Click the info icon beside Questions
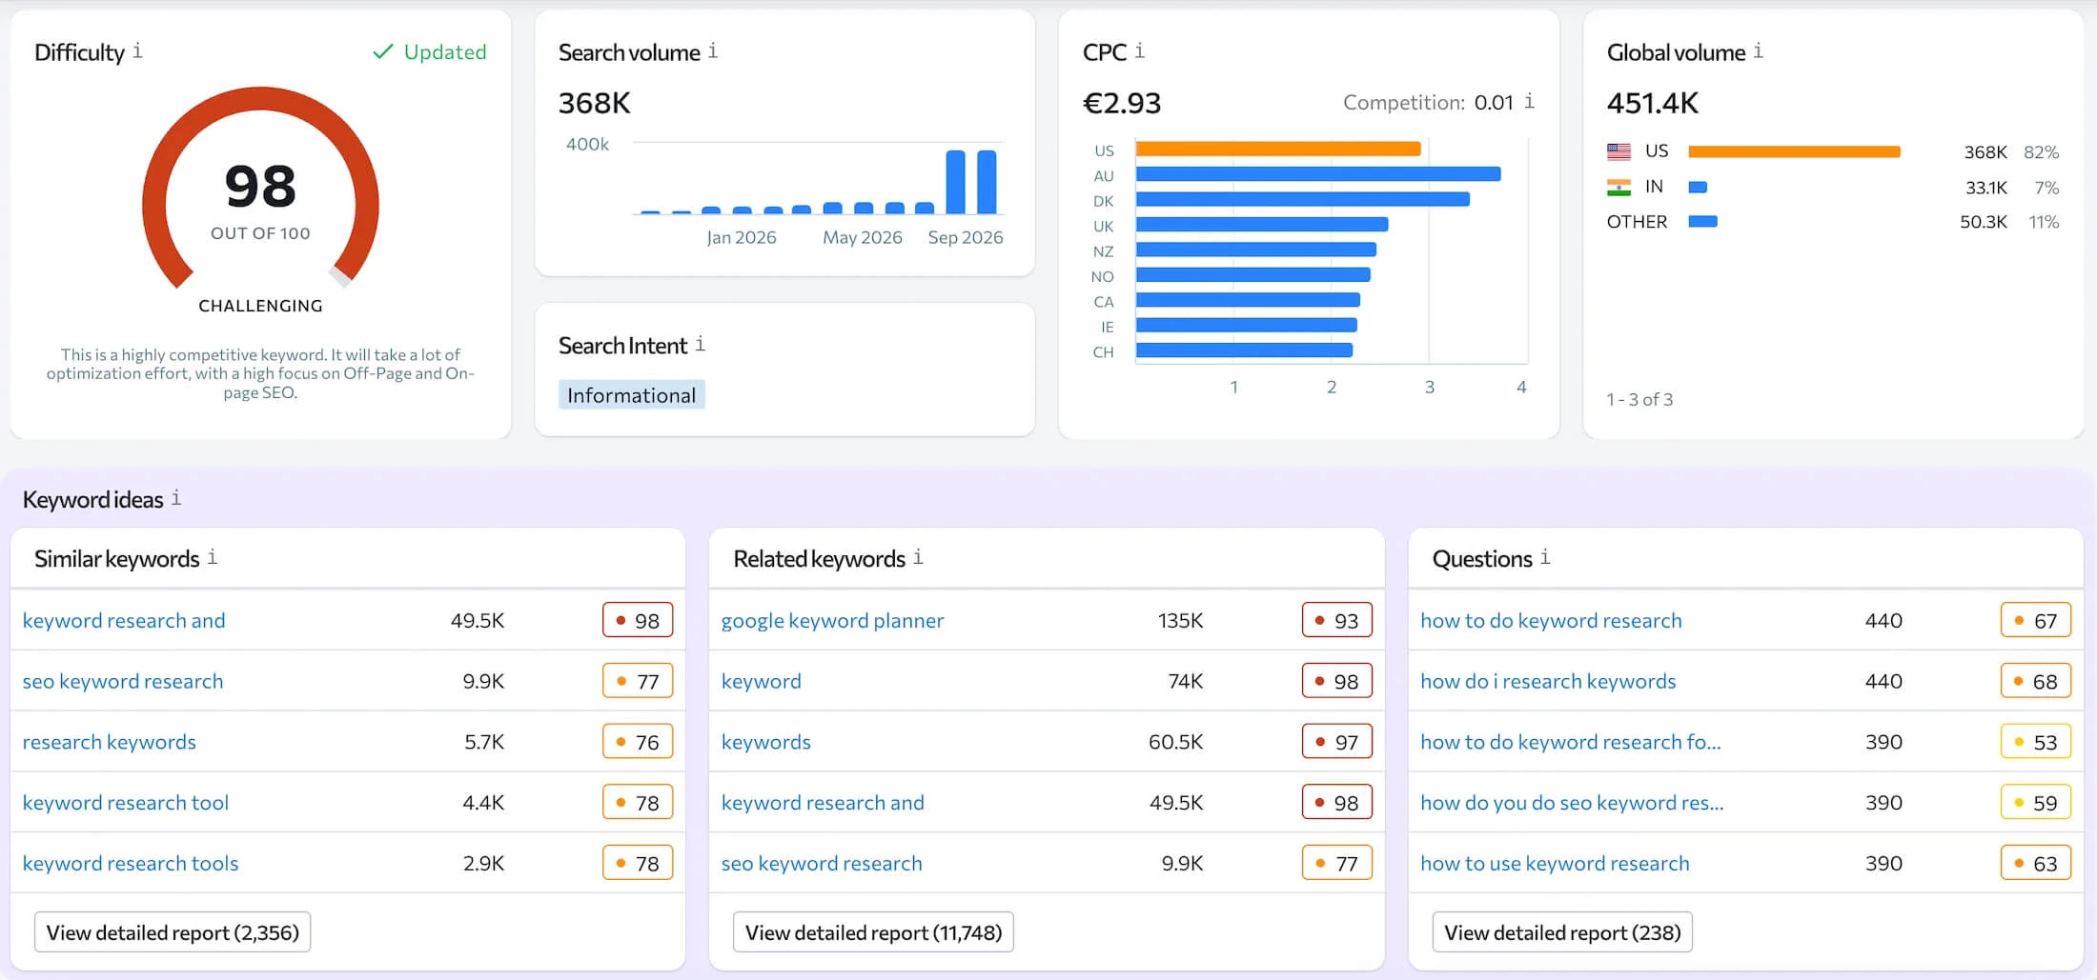Image resolution: width=2097 pixels, height=980 pixels. pos(1545,557)
